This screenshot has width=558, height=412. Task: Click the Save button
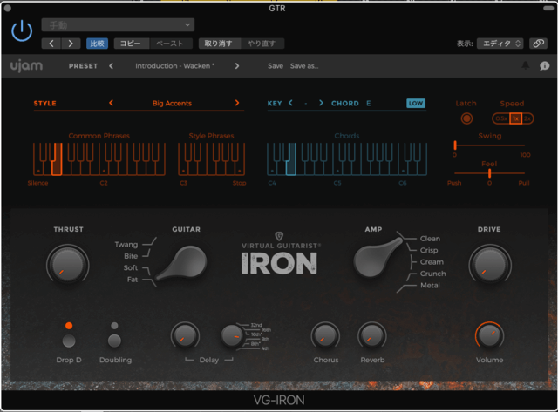coord(276,66)
